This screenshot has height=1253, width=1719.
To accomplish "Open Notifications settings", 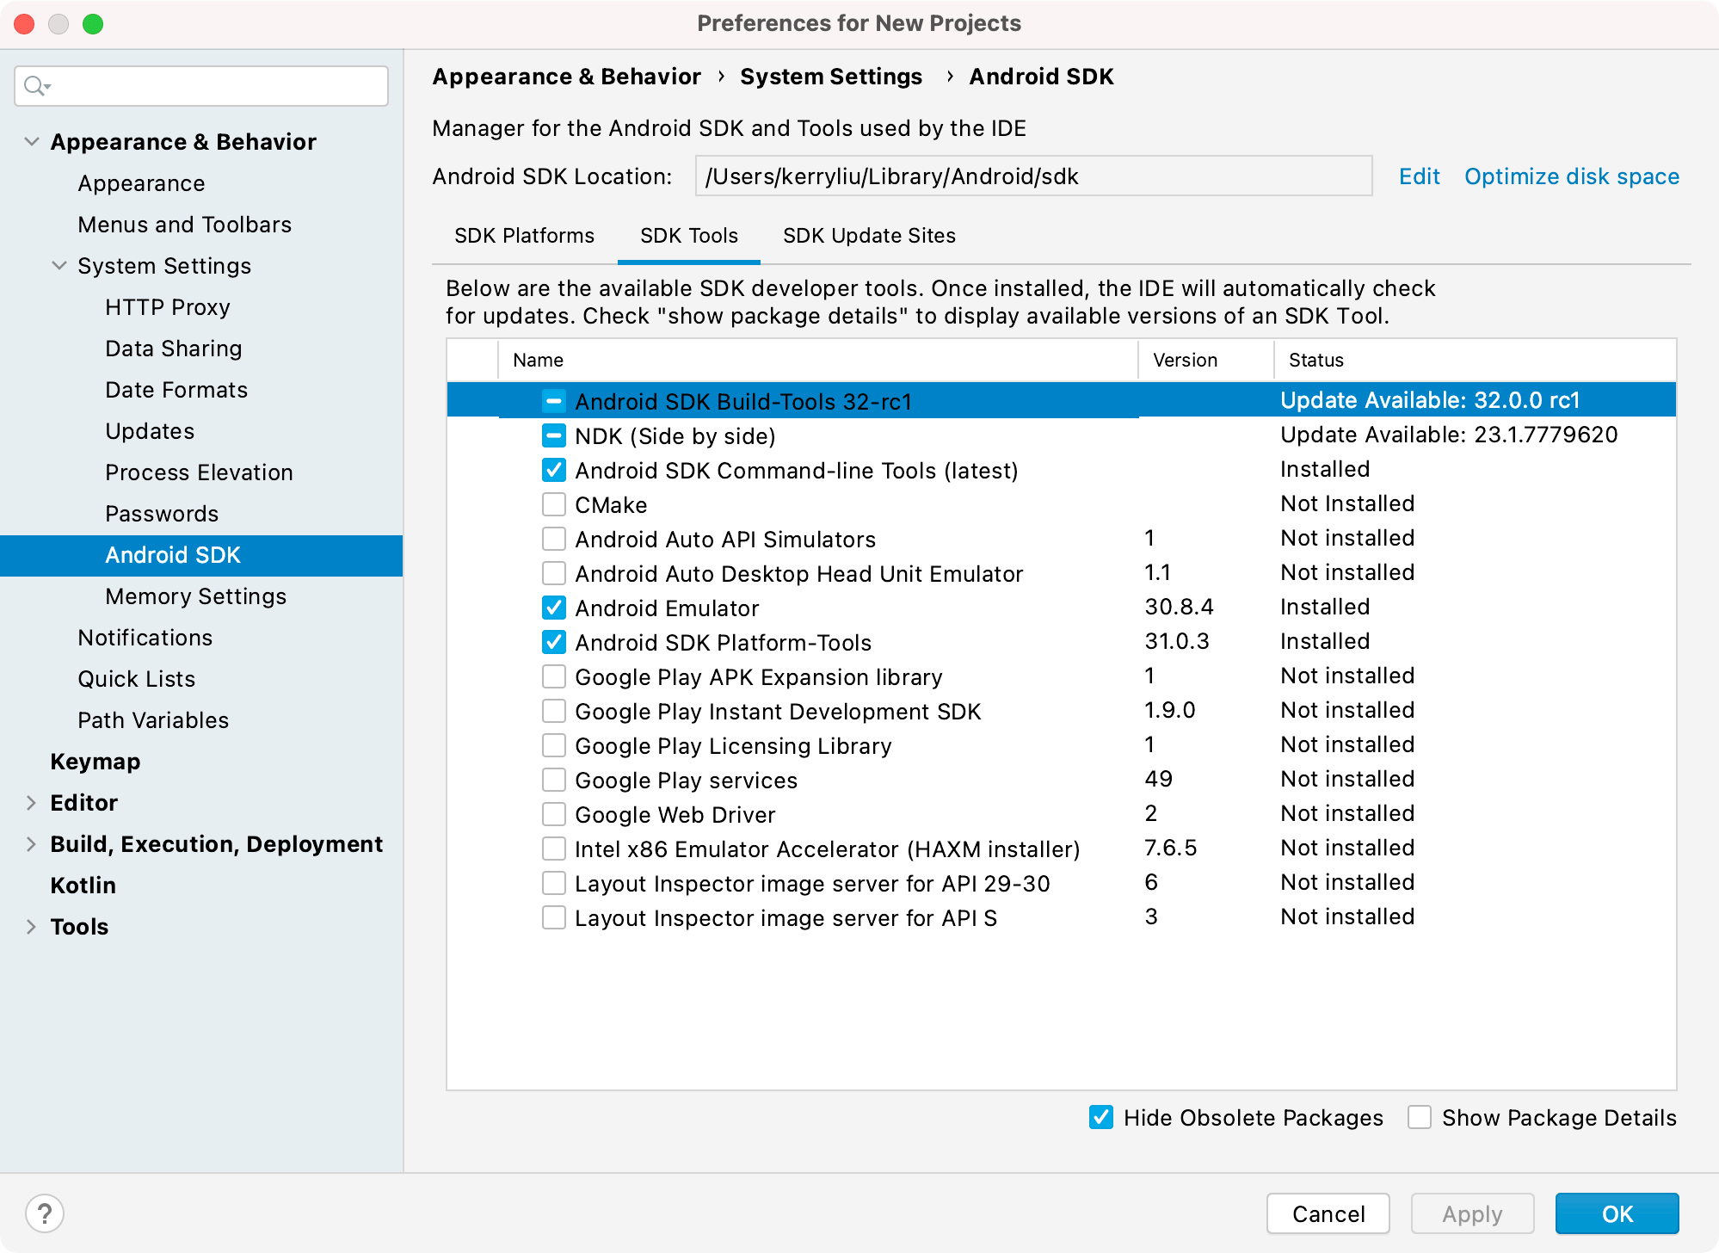I will pos(145,638).
